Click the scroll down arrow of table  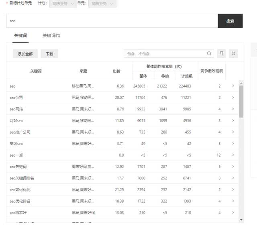[x=241, y=220]
